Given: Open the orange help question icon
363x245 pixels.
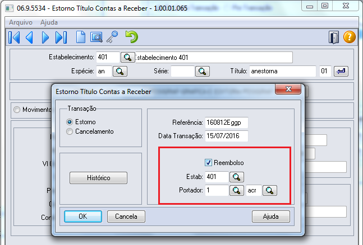Looking at the screenshot, I should coord(349,37).
